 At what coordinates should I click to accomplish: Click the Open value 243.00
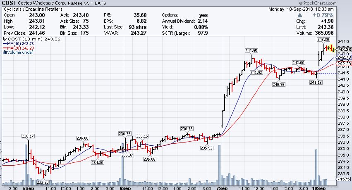point(37,15)
